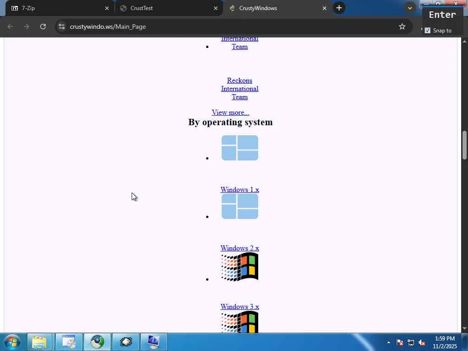Open the system information monitor taskbar icon
This screenshot has height=351, width=468.
pos(154,342)
